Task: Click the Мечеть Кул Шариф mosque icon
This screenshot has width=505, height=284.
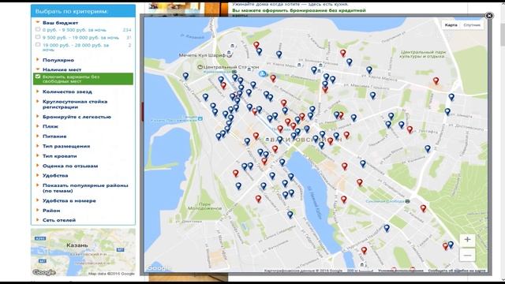Action: (229, 55)
